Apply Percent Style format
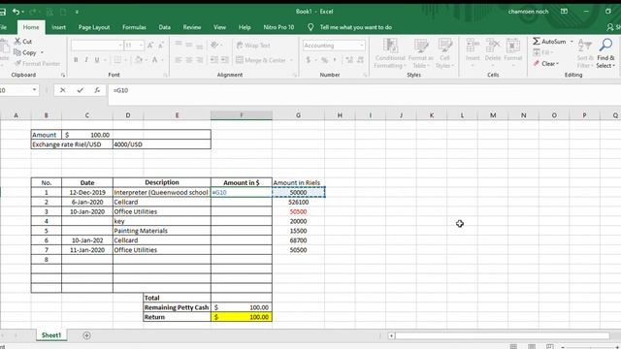This screenshot has width=621, height=349. 324,60
